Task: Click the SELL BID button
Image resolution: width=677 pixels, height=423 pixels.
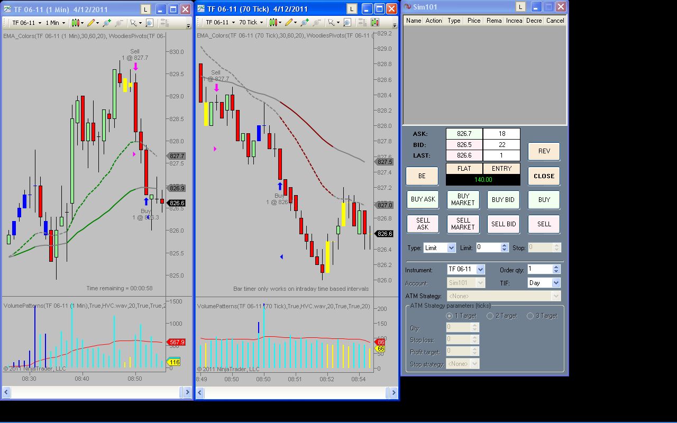Action: click(x=504, y=224)
